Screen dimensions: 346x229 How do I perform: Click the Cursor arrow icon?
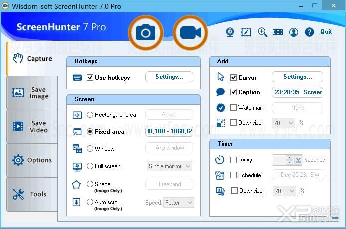pyautogui.click(x=221, y=77)
